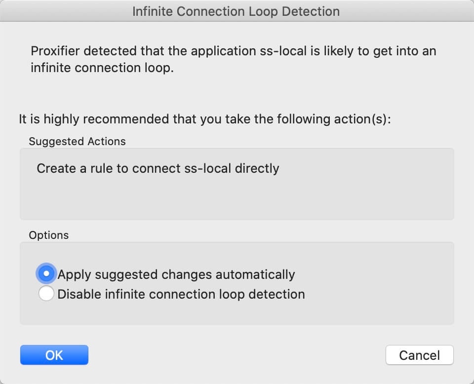474x384 pixels.
Task: Select Apply suggested changes automatically radio button
Action: tap(46, 273)
